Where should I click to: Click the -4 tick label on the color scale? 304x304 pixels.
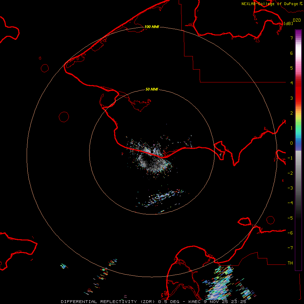tap(290, 203)
